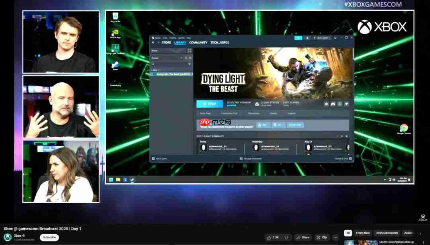The height and width of the screenshot is (245, 430).
Task: Click Yes to recommend the game
Action: (x=262, y=124)
